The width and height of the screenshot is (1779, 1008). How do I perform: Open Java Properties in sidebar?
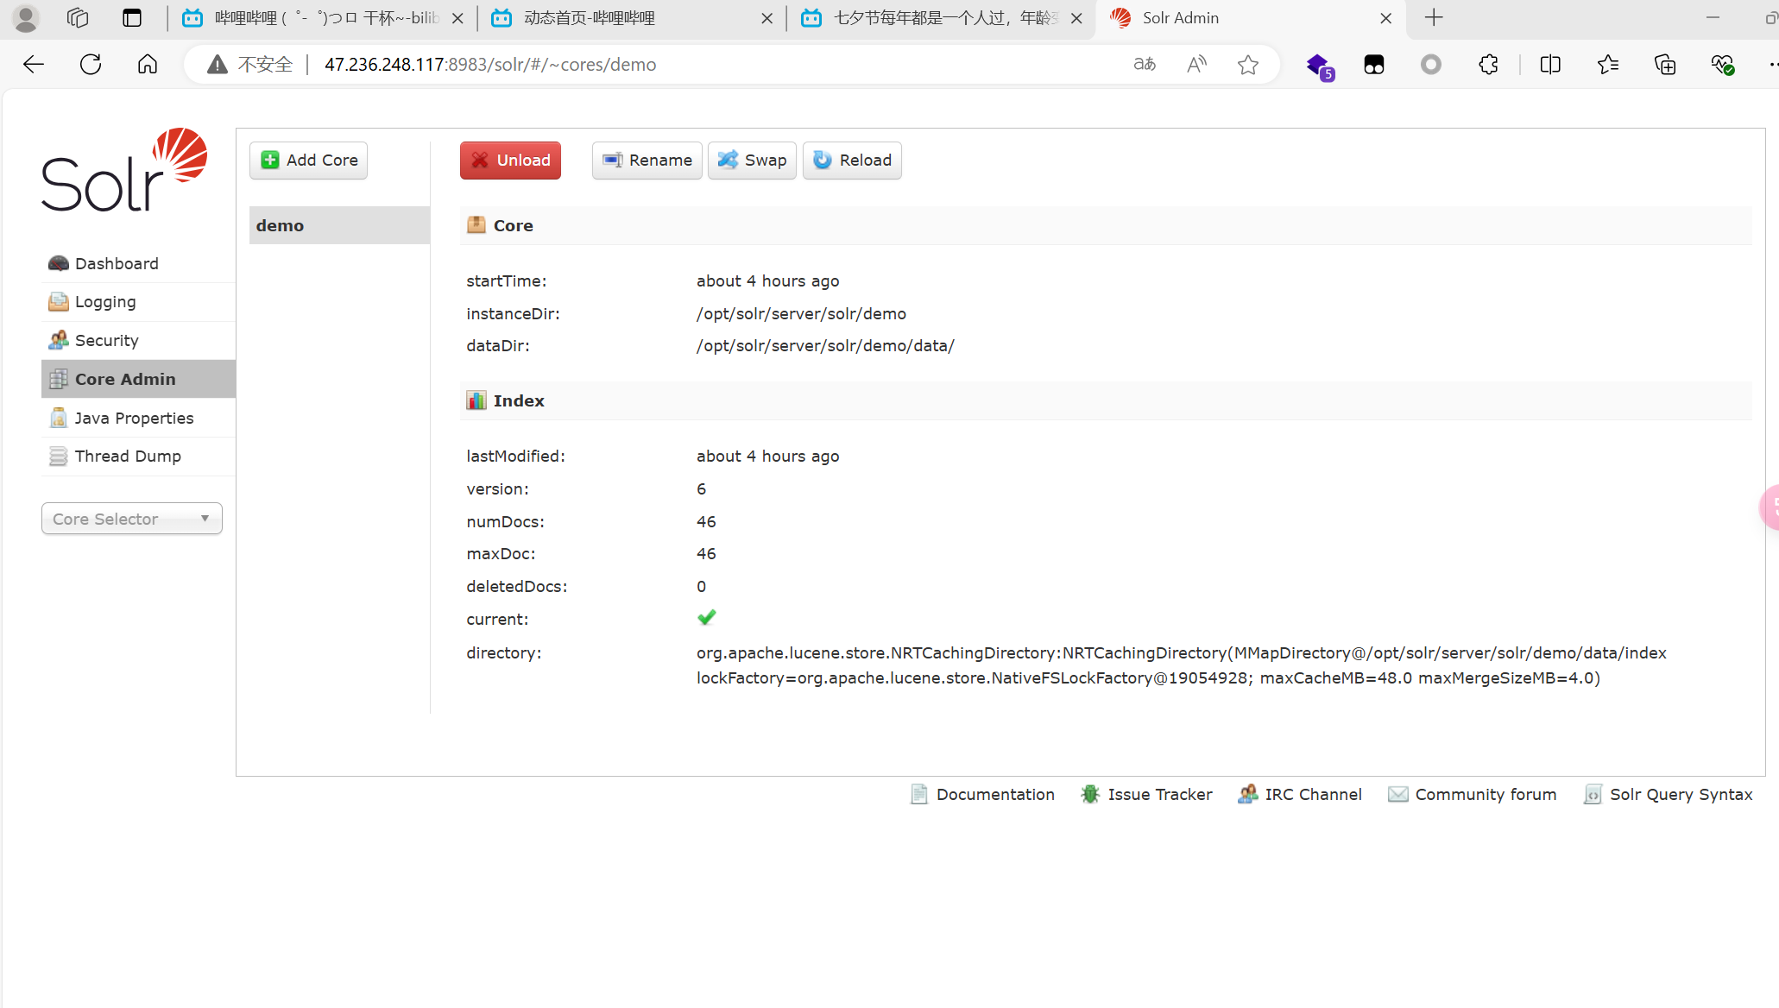pos(133,418)
